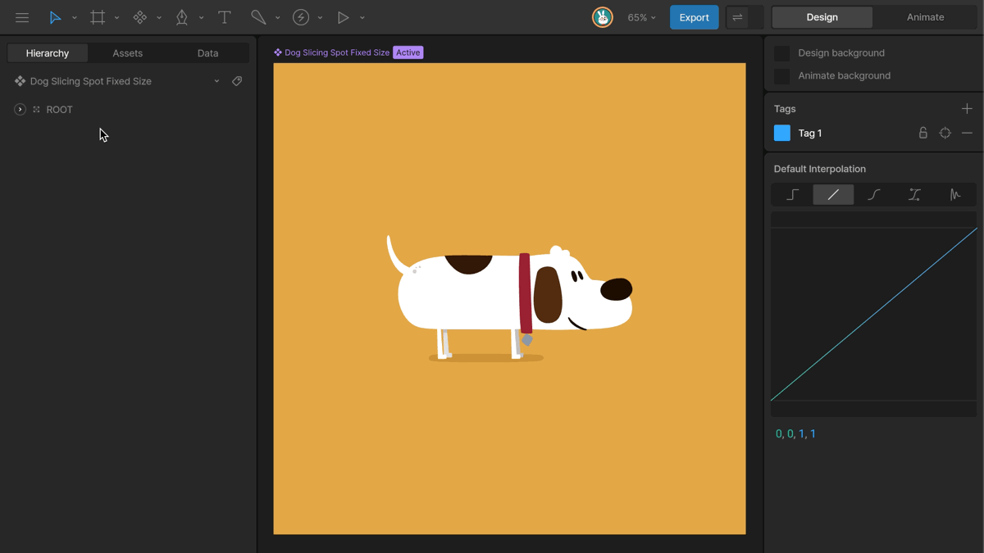
Task: Select the Text tool
Action: point(224,17)
